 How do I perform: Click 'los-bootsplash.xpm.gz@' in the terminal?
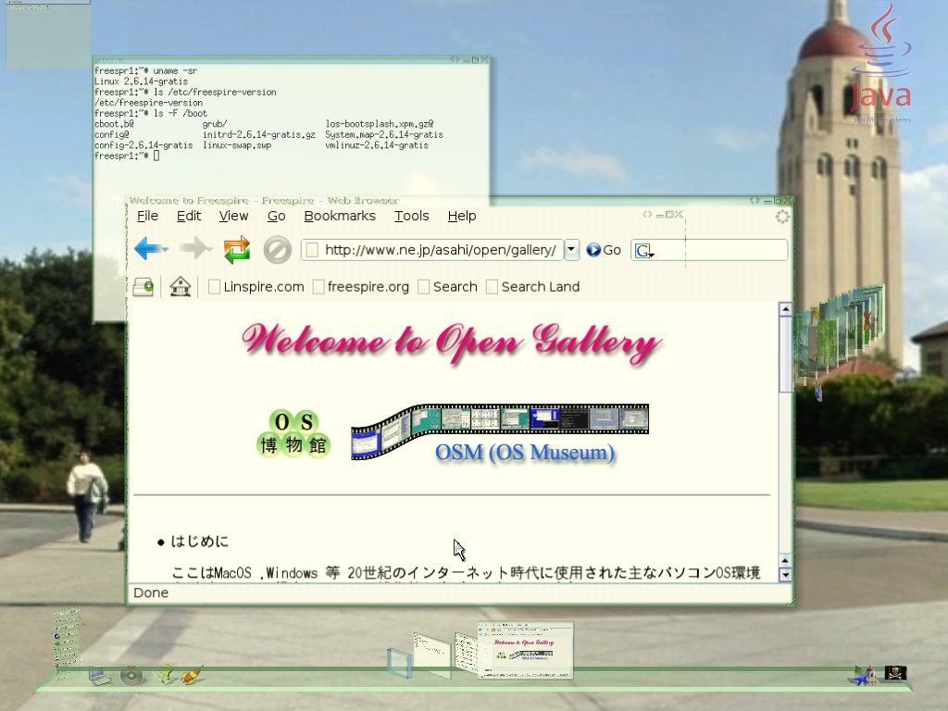[379, 124]
